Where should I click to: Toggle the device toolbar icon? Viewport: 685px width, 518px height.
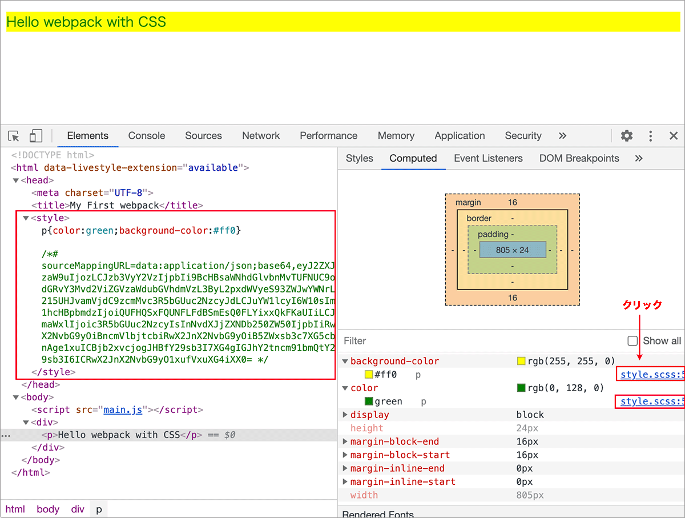[x=36, y=136]
